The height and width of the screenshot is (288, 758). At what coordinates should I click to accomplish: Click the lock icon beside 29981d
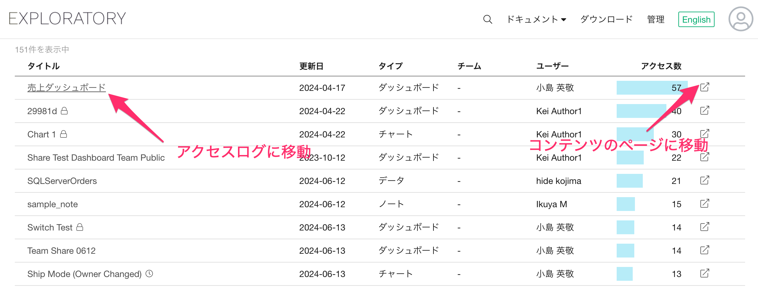64,111
